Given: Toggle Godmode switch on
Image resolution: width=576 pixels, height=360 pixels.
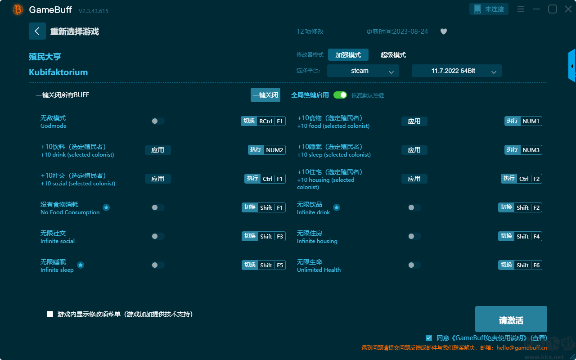Looking at the screenshot, I should point(157,121).
